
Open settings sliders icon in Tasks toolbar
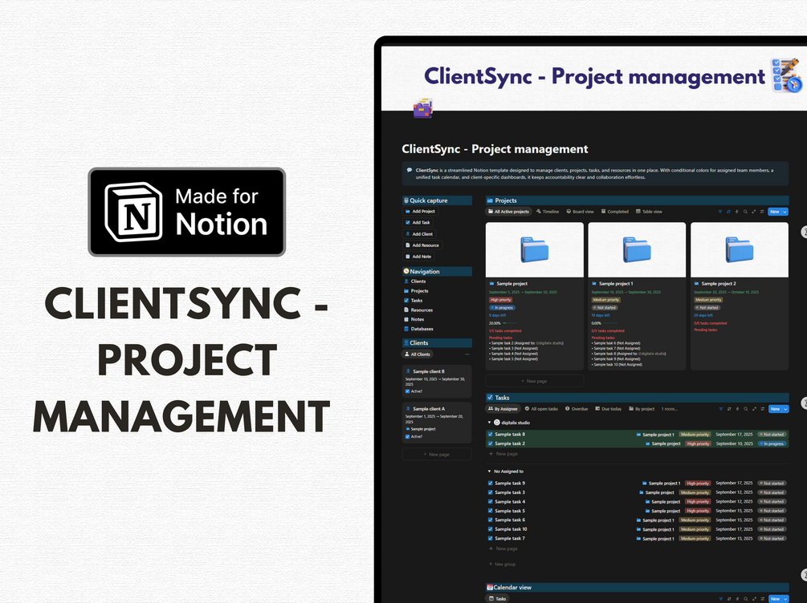pos(762,409)
